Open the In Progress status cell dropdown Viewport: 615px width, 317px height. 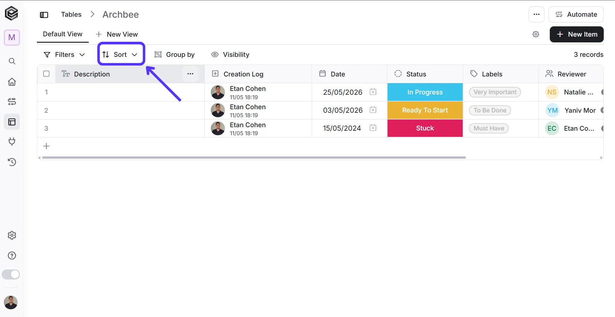click(x=425, y=92)
